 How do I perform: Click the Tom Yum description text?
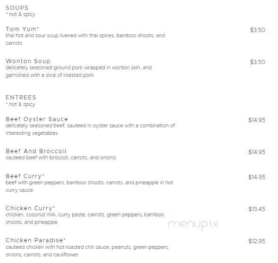[85, 39]
